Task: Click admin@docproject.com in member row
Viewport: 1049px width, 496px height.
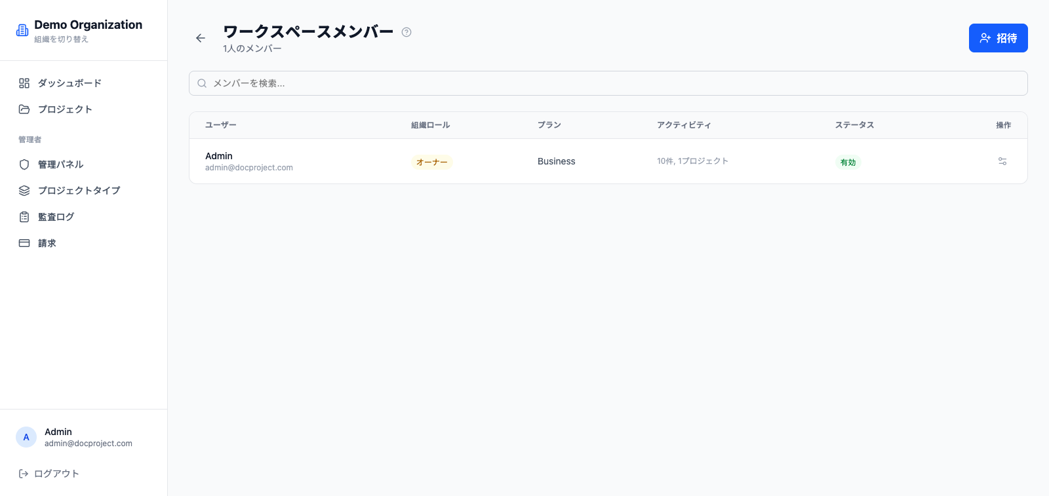Action: pyautogui.click(x=249, y=168)
